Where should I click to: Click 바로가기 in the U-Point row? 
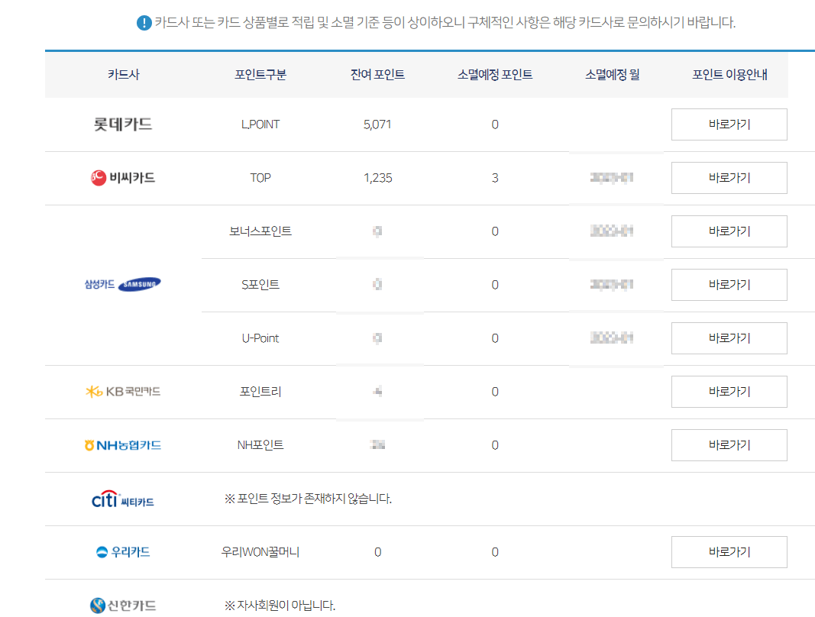click(x=728, y=338)
